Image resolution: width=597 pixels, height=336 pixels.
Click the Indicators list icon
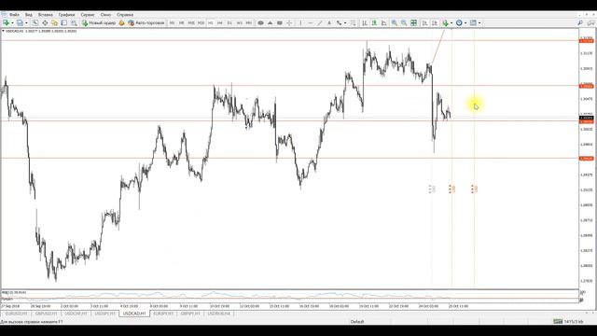point(445,22)
